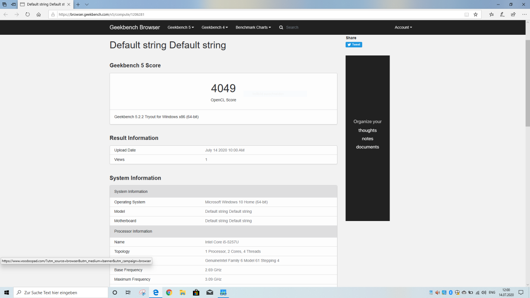This screenshot has height=298, width=530.
Task: Open Microsoft Store from taskbar
Action: 196,293
